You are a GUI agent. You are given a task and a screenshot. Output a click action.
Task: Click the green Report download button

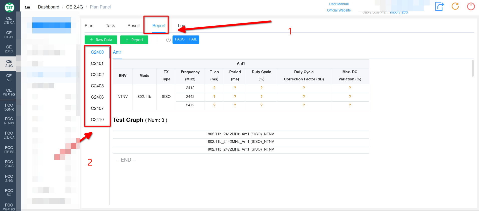(134, 40)
